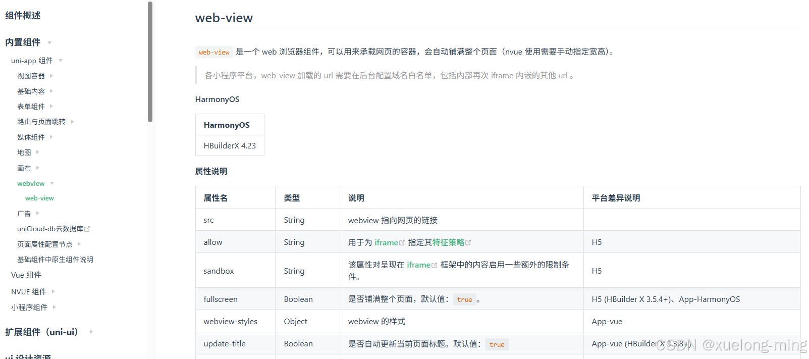
Task: Open uniCloud-db云数据库 external link
Action: point(50,229)
